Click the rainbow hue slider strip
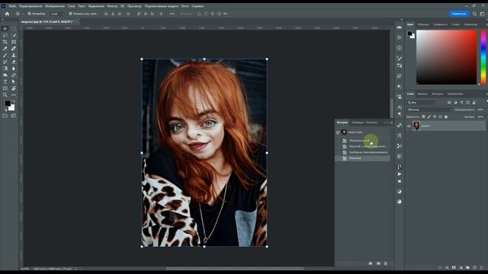Image resolution: width=488 pixels, height=274 pixels. [483, 57]
